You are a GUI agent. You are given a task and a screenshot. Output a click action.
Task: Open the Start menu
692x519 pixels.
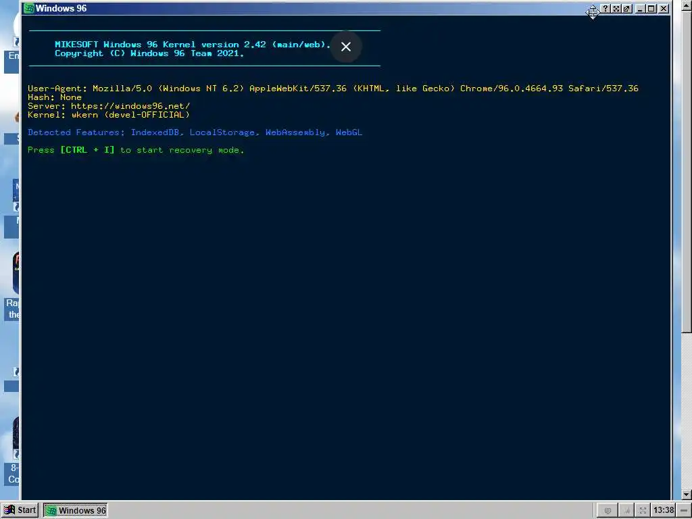(x=20, y=510)
